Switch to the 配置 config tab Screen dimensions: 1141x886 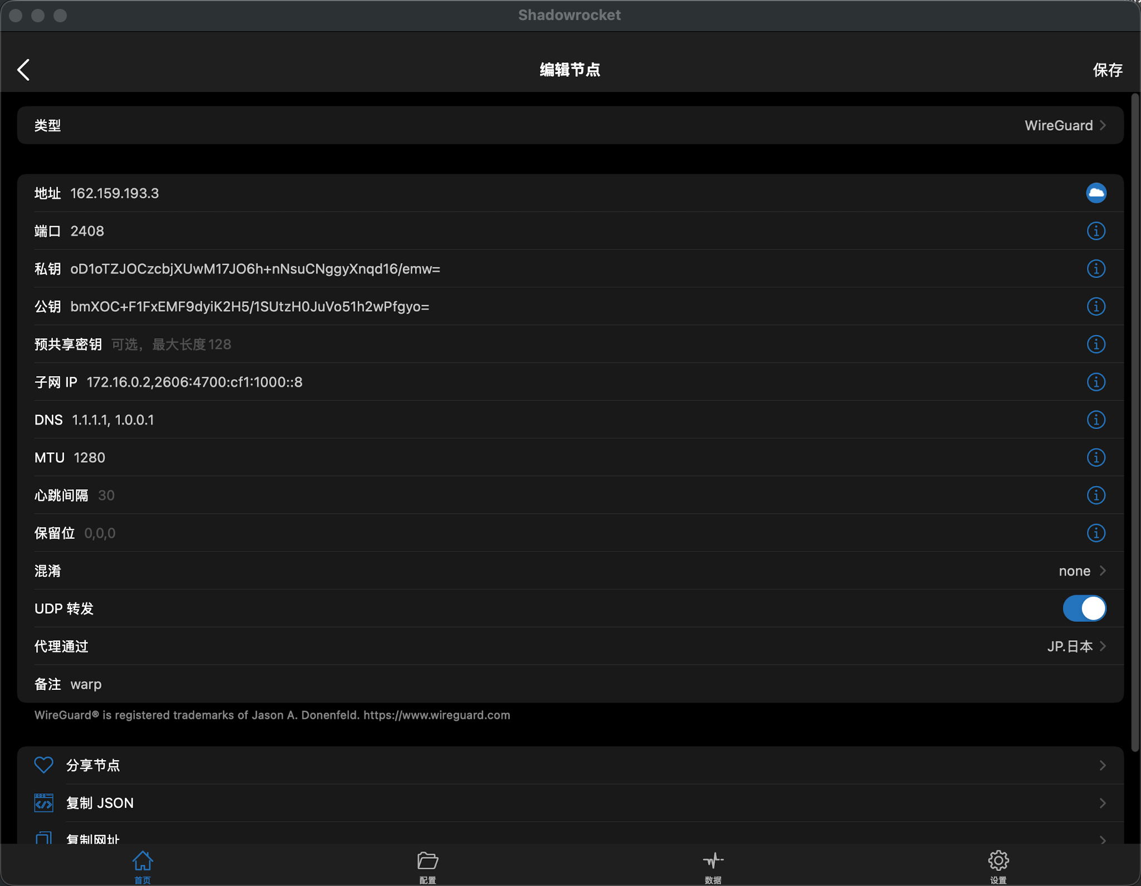(x=427, y=866)
